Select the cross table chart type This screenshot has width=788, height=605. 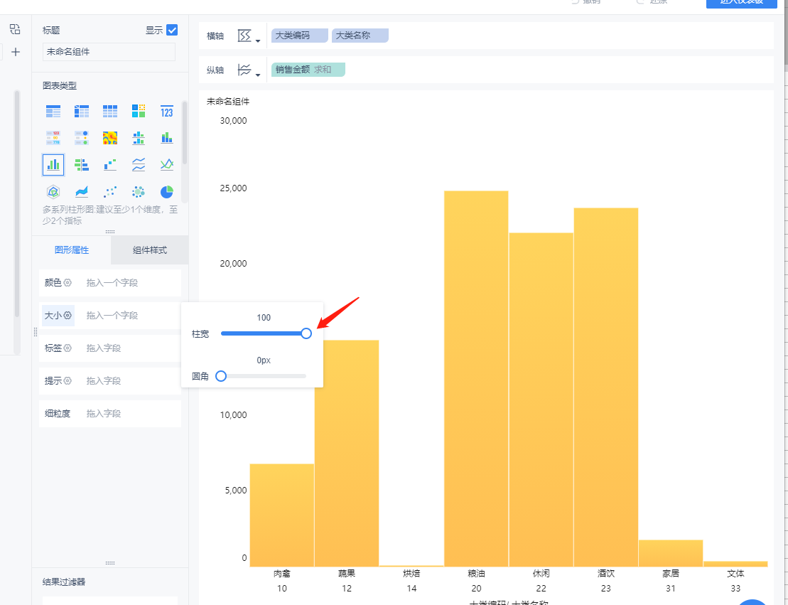click(82, 111)
